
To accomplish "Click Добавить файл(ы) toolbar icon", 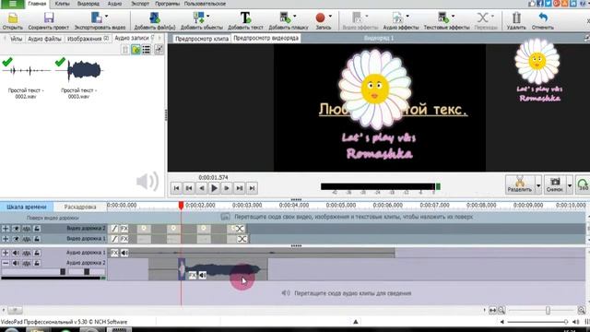I will tap(154, 18).
